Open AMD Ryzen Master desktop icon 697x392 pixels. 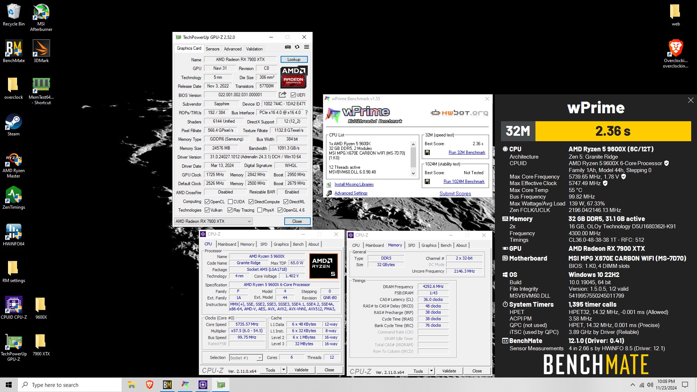click(13, 166)
